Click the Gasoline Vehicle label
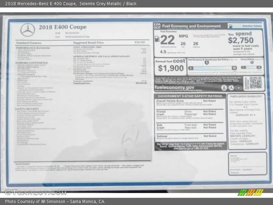The width and height of the screenshot is (273, 205). point(252,26)
